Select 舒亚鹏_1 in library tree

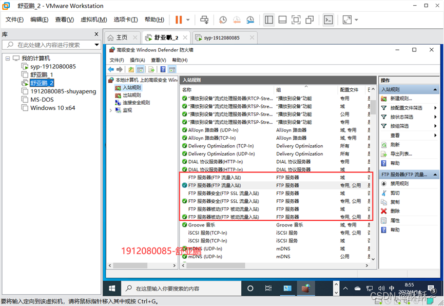coord(42,75)
